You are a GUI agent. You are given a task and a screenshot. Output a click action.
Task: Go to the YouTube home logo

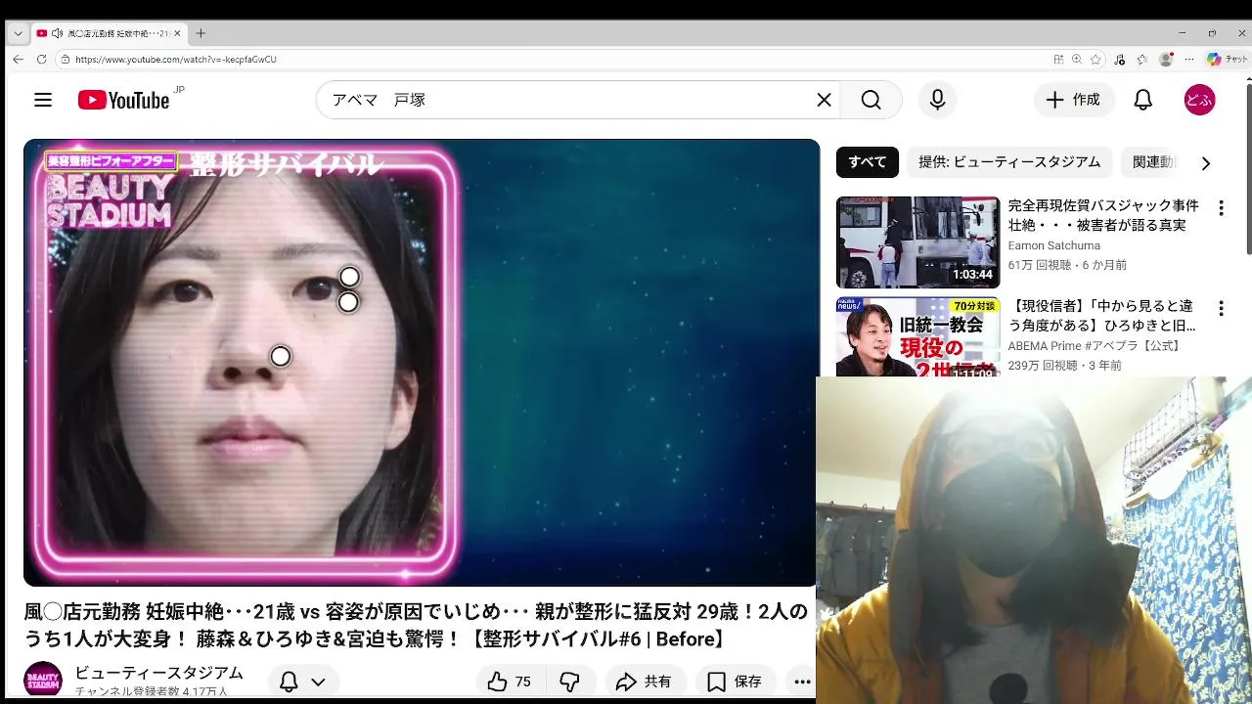[x=124, y=100]
